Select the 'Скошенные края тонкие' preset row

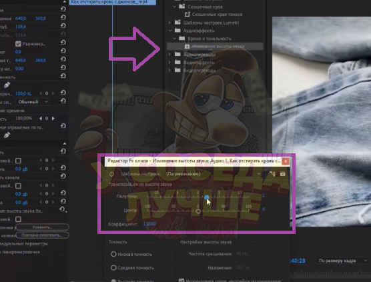(215, 15)
